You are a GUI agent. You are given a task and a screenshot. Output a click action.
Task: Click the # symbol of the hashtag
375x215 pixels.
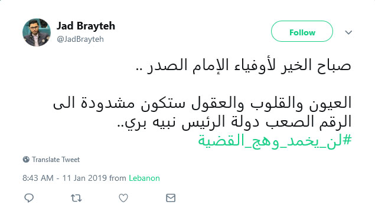347,140
